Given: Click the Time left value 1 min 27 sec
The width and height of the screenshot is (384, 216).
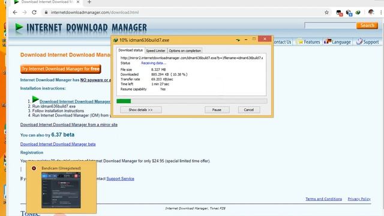Looking at the screenshot, I should (160, 84).
